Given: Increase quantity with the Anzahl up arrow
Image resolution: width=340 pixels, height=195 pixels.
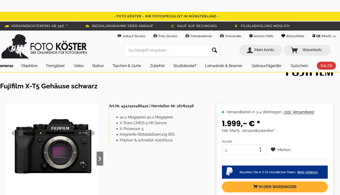Looking at the screenshot, I should tap(260, 148).
